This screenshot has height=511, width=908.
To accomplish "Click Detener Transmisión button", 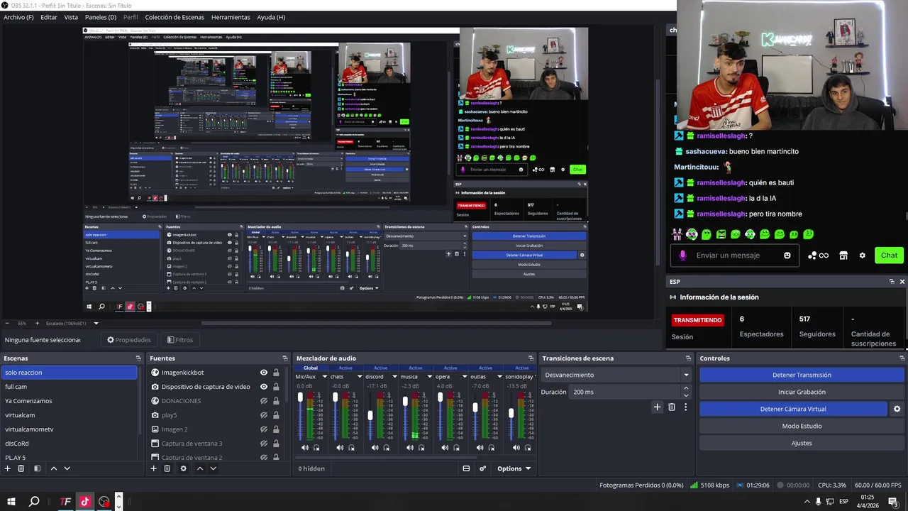I will click(802, 375).
